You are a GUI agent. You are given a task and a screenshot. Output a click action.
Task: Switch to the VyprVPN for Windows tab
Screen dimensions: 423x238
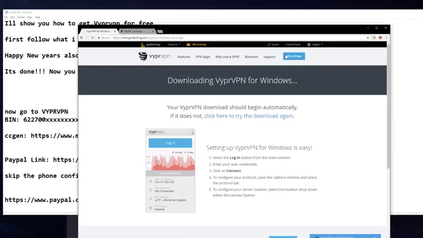point(98,31)
